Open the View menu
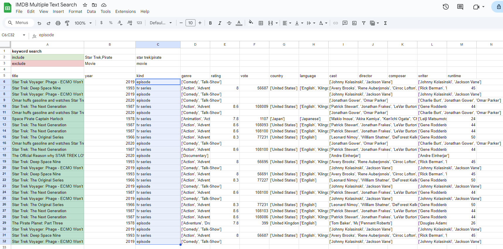The image size is (503, 249). [44, 11]
